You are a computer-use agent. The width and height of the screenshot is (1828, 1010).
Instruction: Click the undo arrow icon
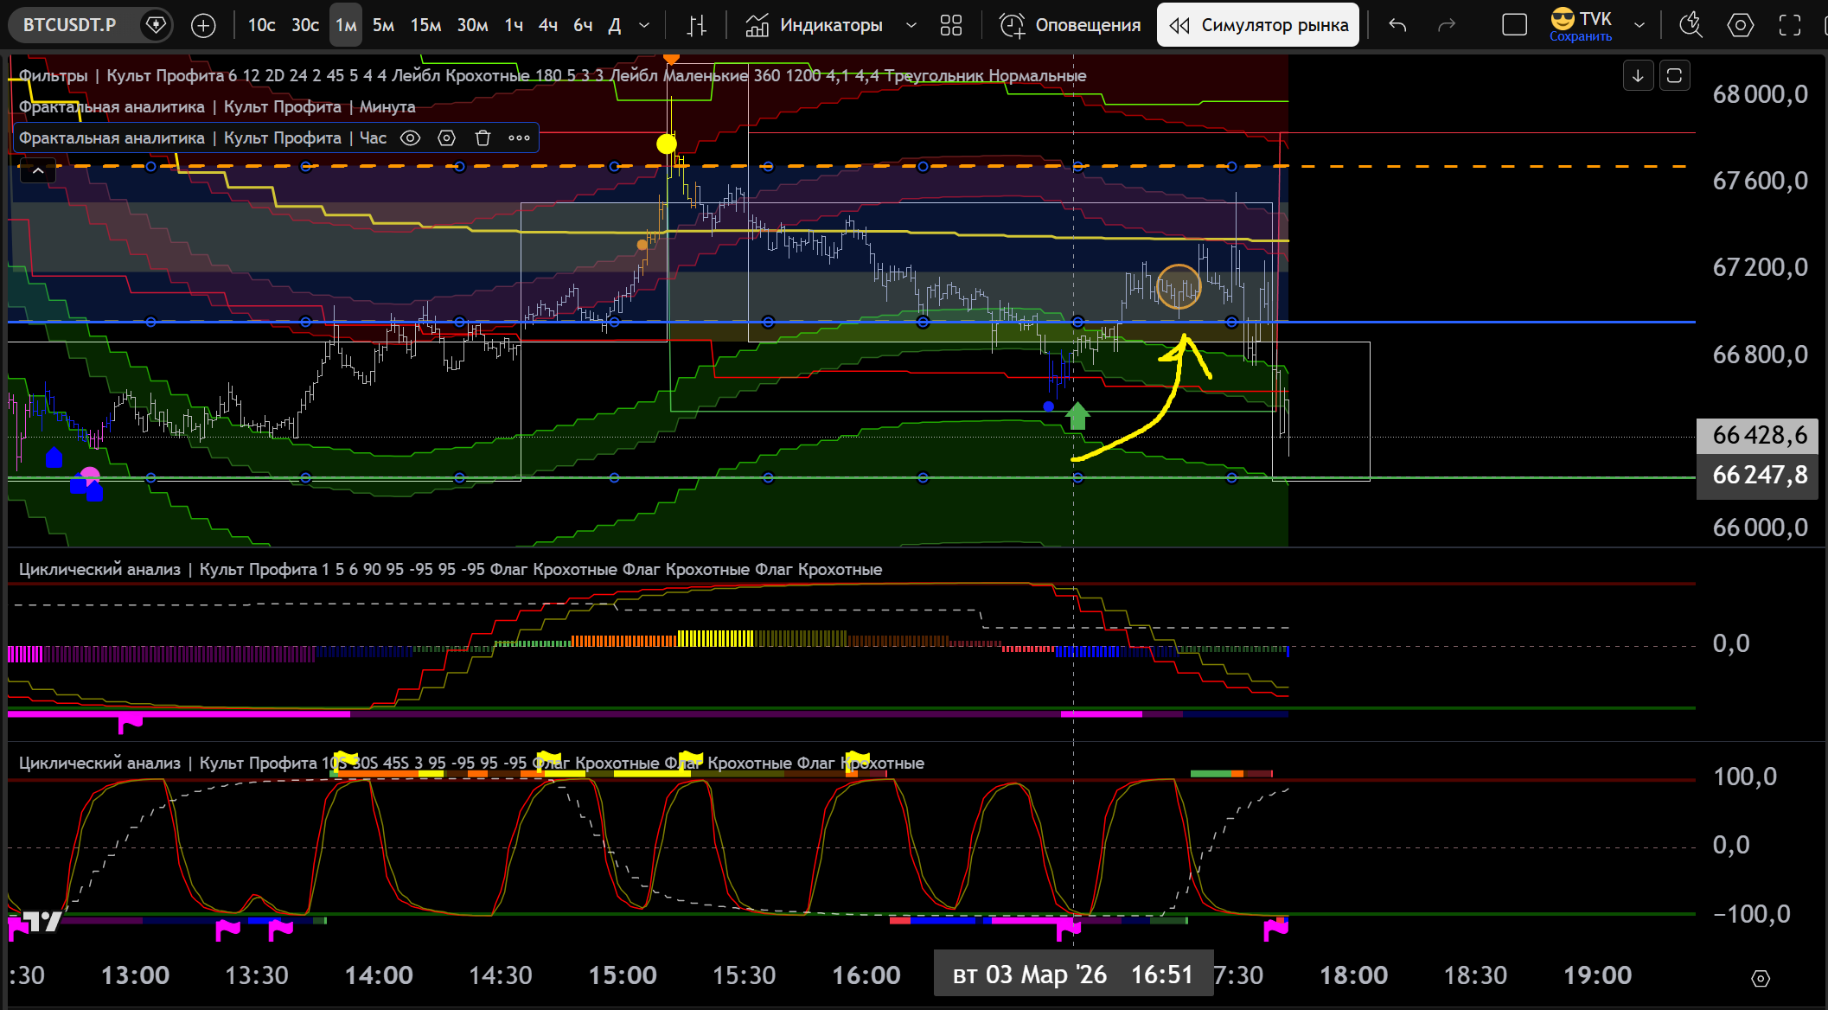[x=1397, y=26]
